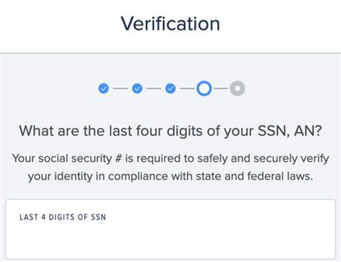Image resolution: width=341 pixels, height=262 pixels.
Task: Click the second completed step checkmark
Action: [x=137, y=88]
